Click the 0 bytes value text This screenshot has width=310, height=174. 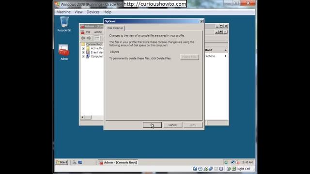114,52
